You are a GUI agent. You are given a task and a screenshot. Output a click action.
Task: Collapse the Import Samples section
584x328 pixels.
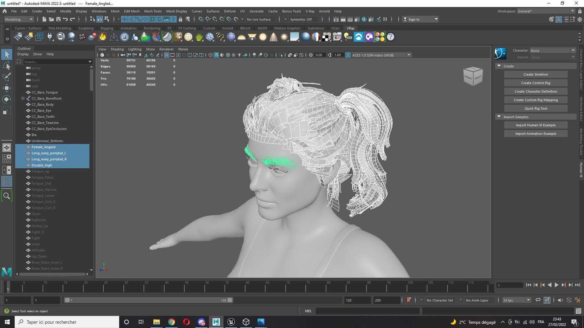click(499, 117)
